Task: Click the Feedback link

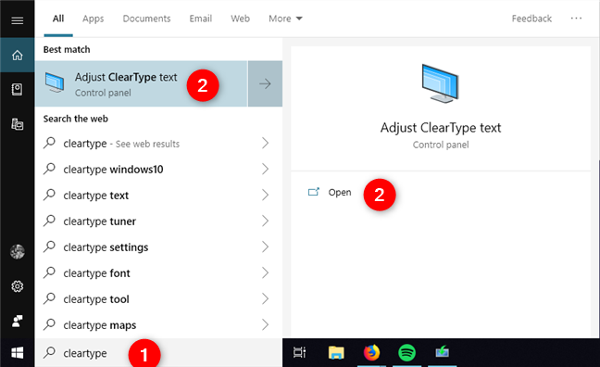Action: [x=531, y=19]
